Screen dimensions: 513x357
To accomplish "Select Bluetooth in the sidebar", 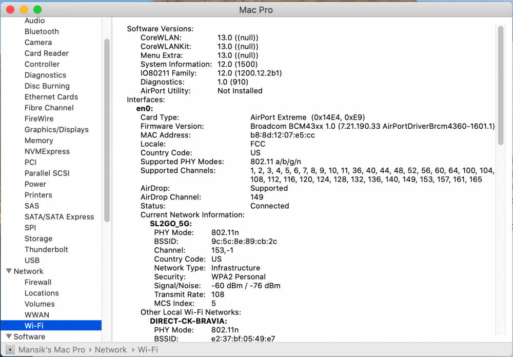I will [42, 31].
